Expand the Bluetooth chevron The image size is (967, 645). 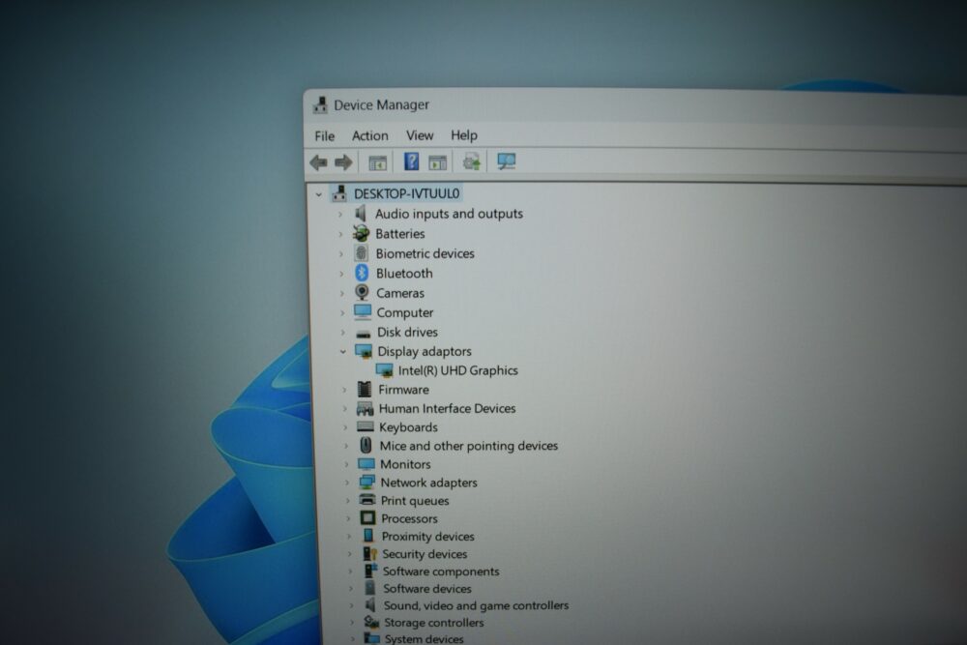tap(341, 274)
